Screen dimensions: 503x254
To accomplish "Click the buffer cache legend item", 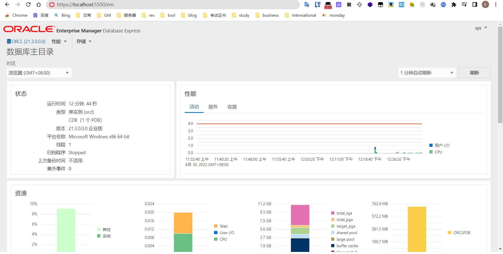I will (x=345, y=246).
